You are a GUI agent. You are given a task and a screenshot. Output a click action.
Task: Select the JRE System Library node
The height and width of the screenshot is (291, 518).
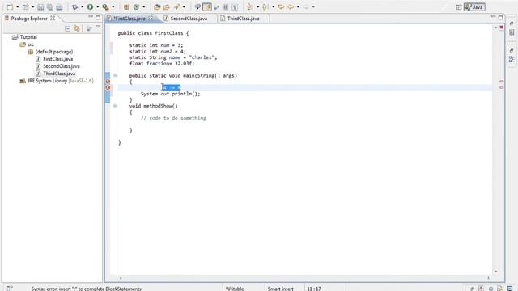pos(57,81)
